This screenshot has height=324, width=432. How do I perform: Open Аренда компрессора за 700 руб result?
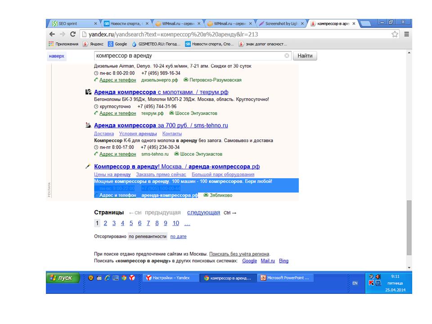(x=161, y=126)
